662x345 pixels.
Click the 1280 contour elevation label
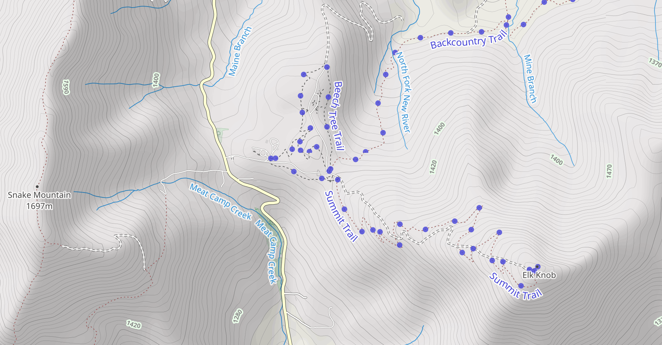tap(238, 316)
